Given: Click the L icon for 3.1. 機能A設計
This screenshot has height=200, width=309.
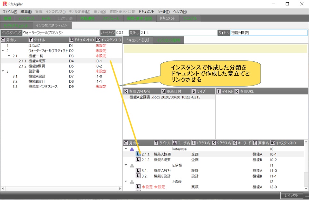Looking at the screenshot, I should (x=138, y=171).
